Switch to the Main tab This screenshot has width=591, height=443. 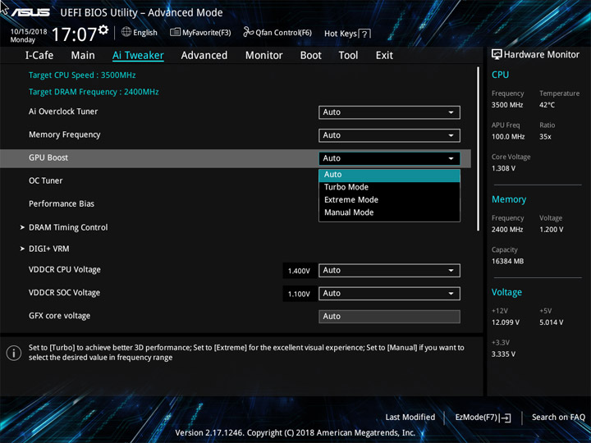click(x=83, y=56)
